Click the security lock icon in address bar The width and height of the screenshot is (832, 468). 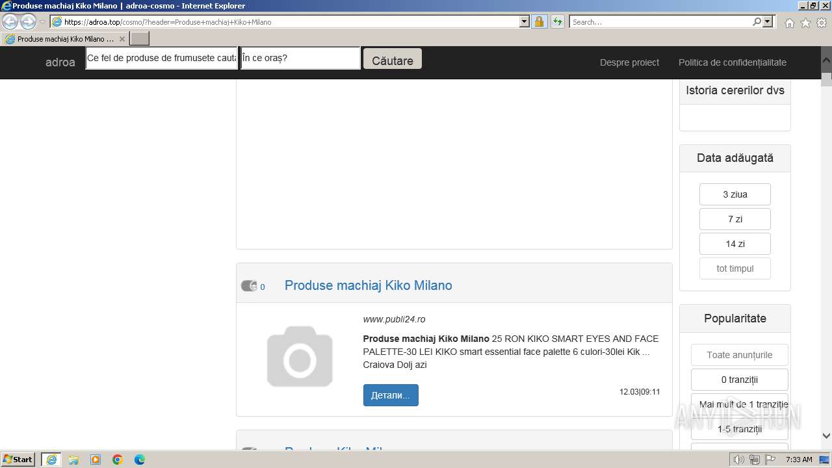(x=539, y=21)
